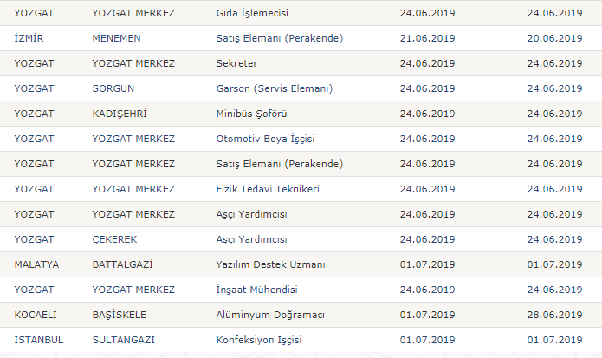Click the 28.06.2019 date in Kocaeli row
The image size is (602, 358).
(554, 315)
